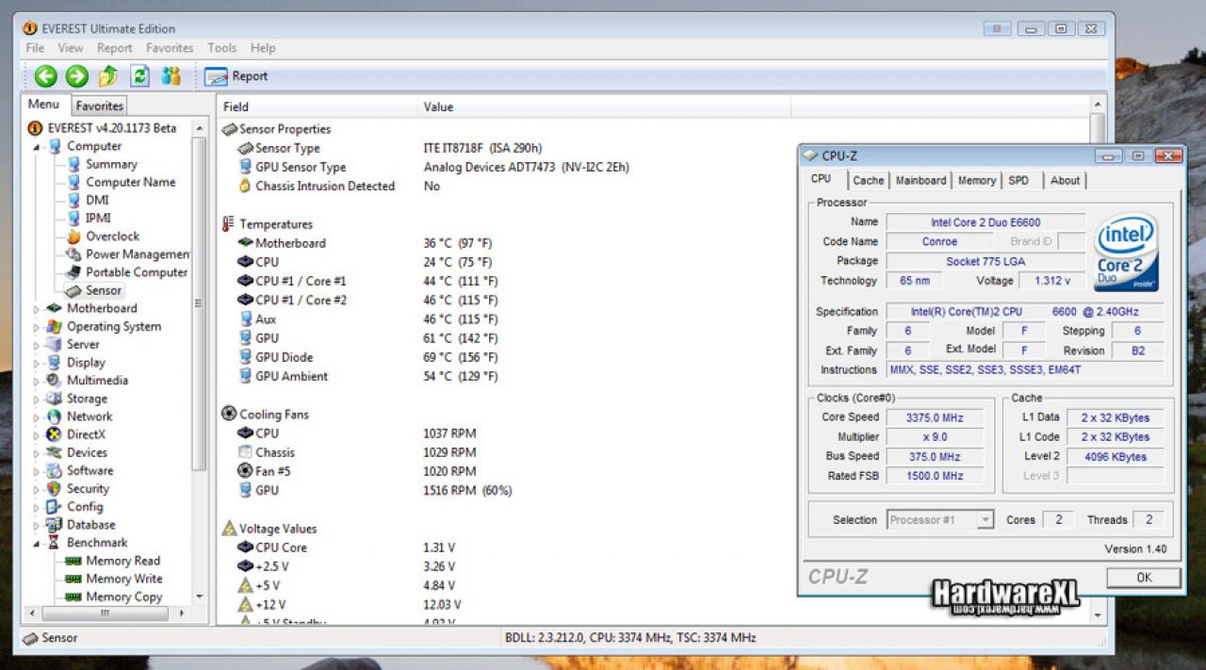The height and width of the screenshot is (670, 1206).
Task: Click the Manage users toolbar icon
Action: point(171,76)
